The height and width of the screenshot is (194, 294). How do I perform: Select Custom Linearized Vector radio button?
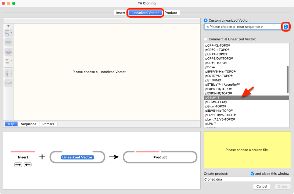tap(206, 20)
